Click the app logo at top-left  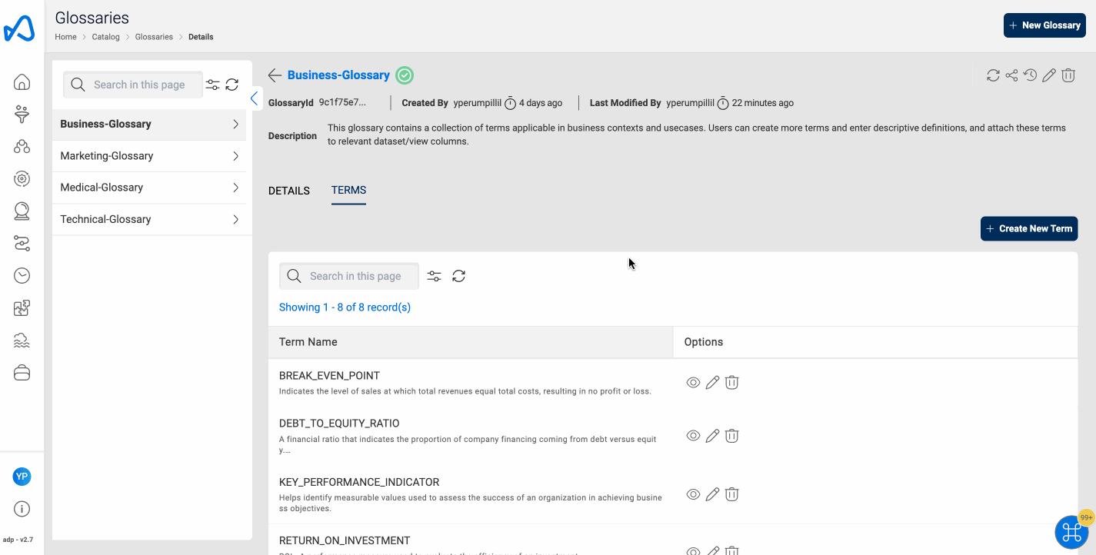(19, 28)
